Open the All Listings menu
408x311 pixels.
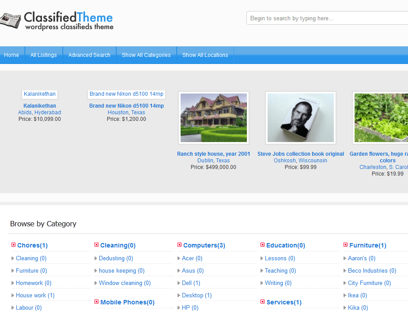(43, 55)
